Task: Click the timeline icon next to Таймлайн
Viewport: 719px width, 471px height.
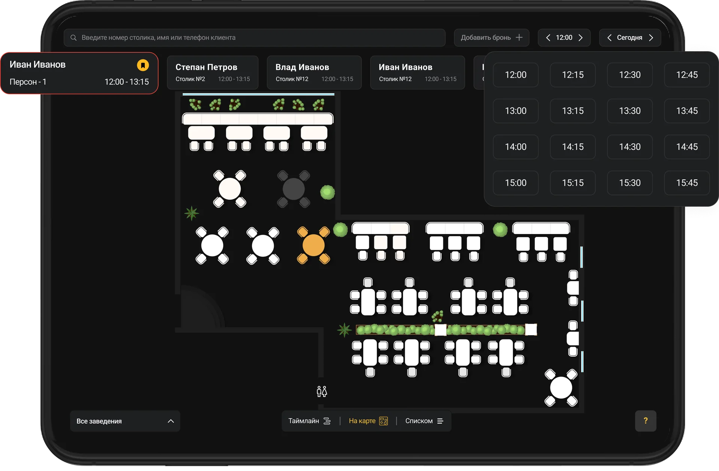Action: 327,421
